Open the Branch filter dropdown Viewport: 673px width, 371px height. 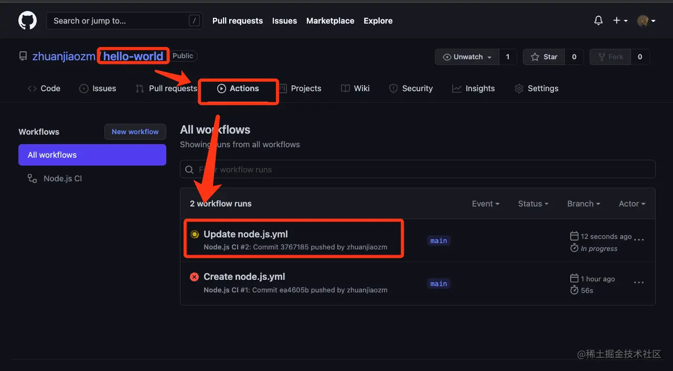(583, 204)
